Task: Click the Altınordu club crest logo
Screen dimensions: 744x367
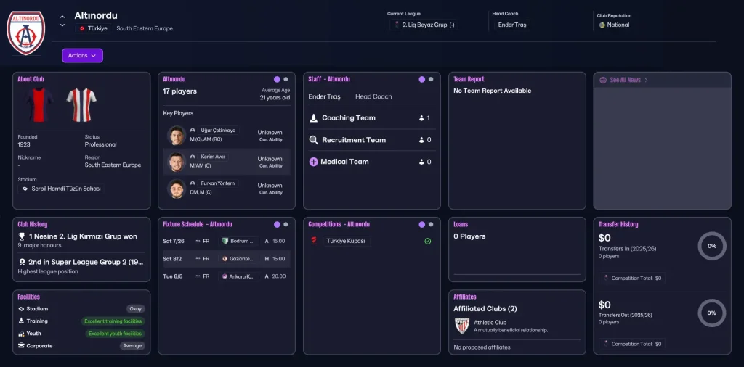Action: pyautogui.click(x=25, y=33)
